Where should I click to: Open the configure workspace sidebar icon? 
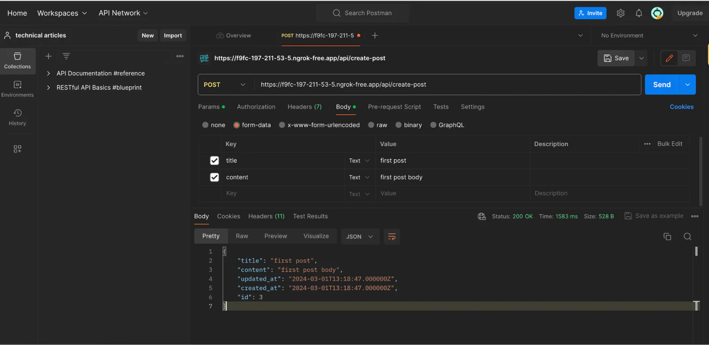point(17,149)
